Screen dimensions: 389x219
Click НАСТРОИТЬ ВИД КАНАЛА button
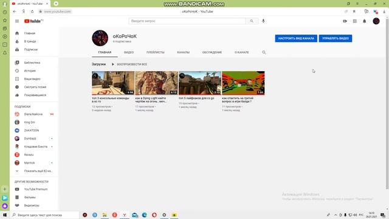[x=296, y=38]
